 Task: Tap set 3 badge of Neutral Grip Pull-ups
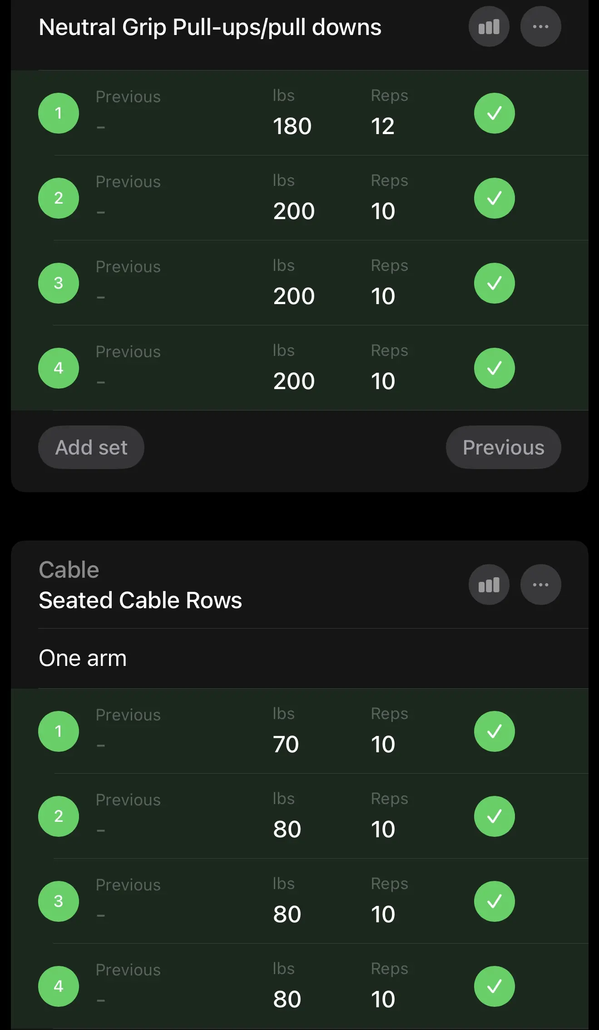59,283
